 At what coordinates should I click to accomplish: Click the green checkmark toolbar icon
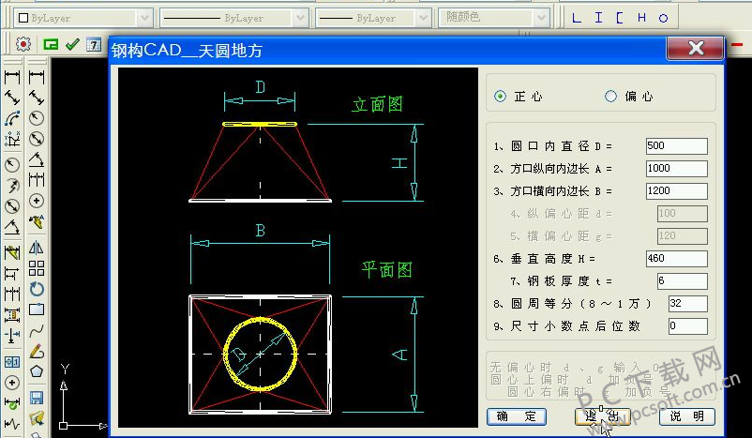click(x=72, y=44)
